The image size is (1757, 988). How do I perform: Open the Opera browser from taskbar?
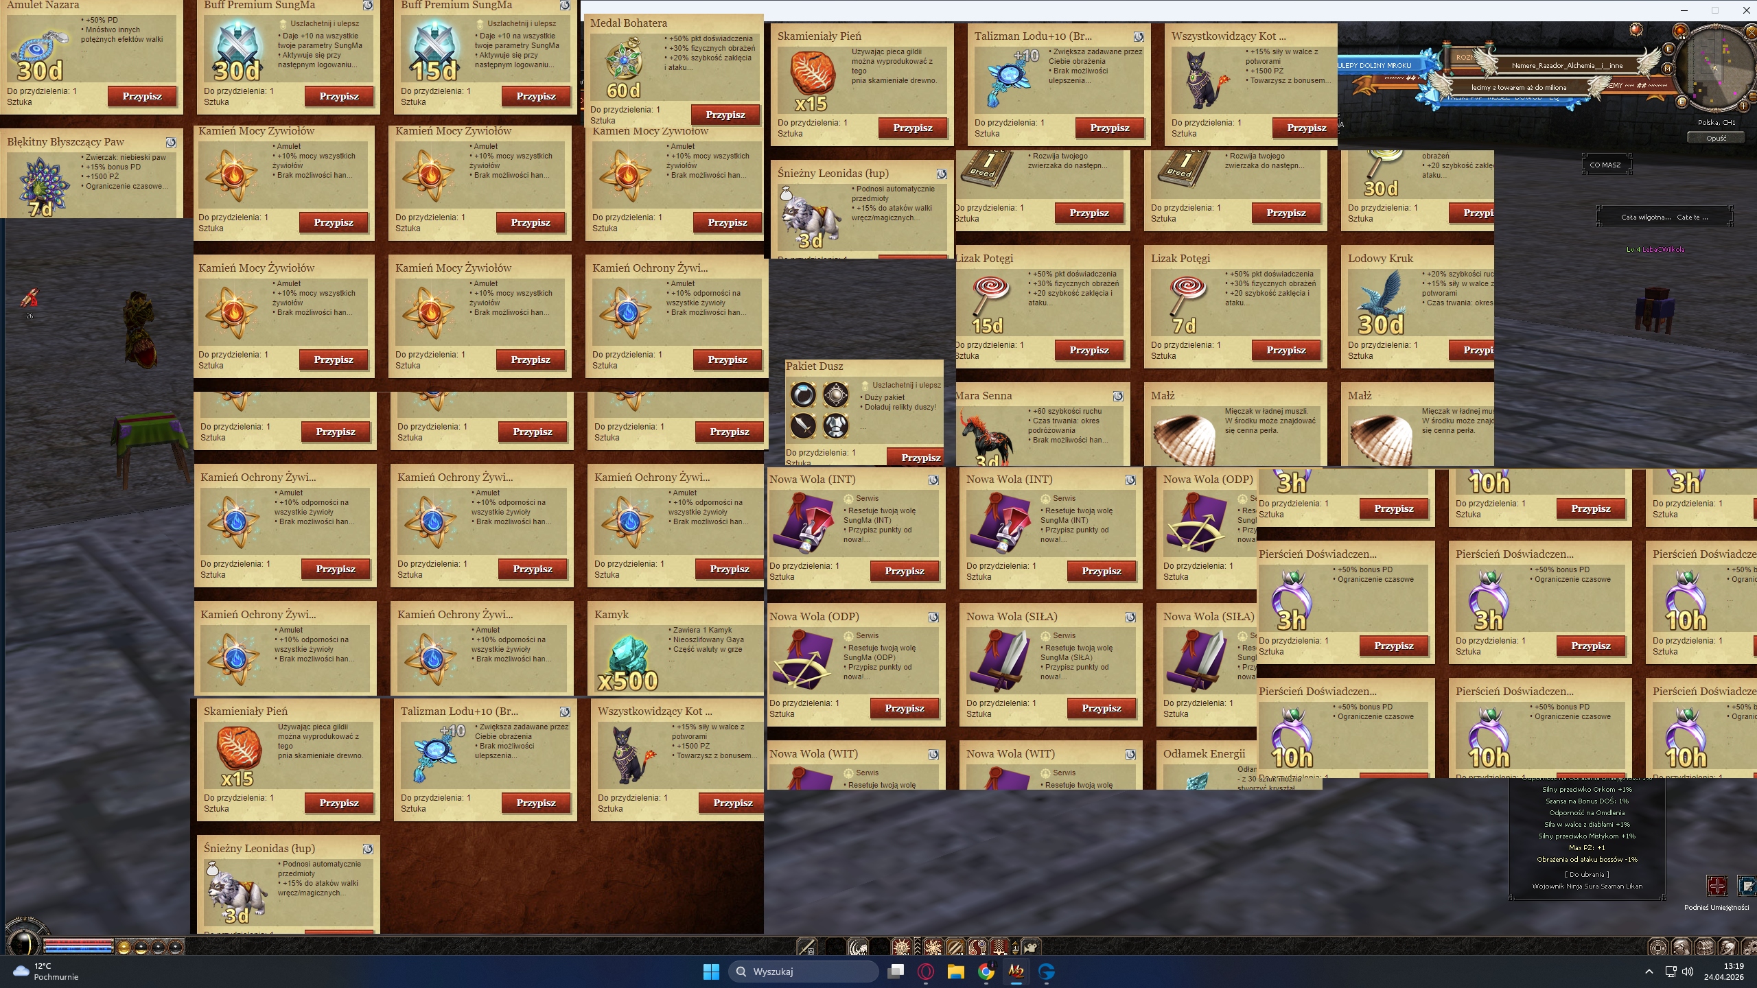click(926, 972)
